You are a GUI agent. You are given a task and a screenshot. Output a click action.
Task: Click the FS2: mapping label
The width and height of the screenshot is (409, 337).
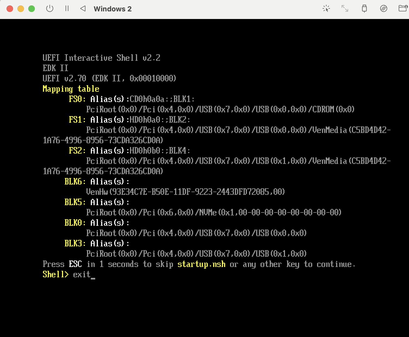pyautogui.click(x=77, y=151)
